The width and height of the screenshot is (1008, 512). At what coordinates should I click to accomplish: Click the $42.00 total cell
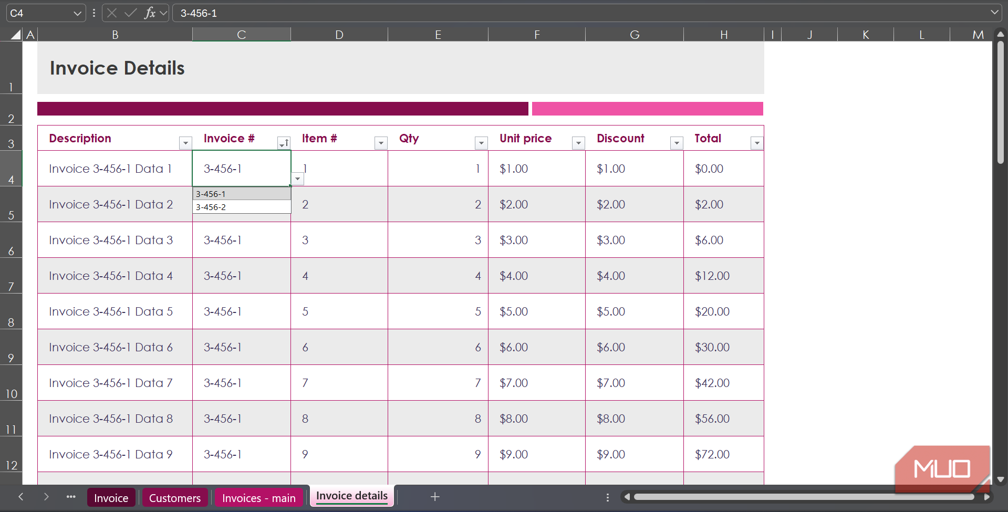[724, 383]
